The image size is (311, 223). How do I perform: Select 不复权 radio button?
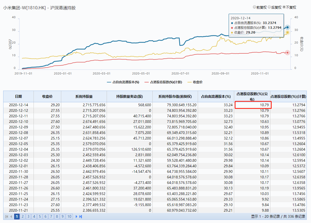click(284, 7)
